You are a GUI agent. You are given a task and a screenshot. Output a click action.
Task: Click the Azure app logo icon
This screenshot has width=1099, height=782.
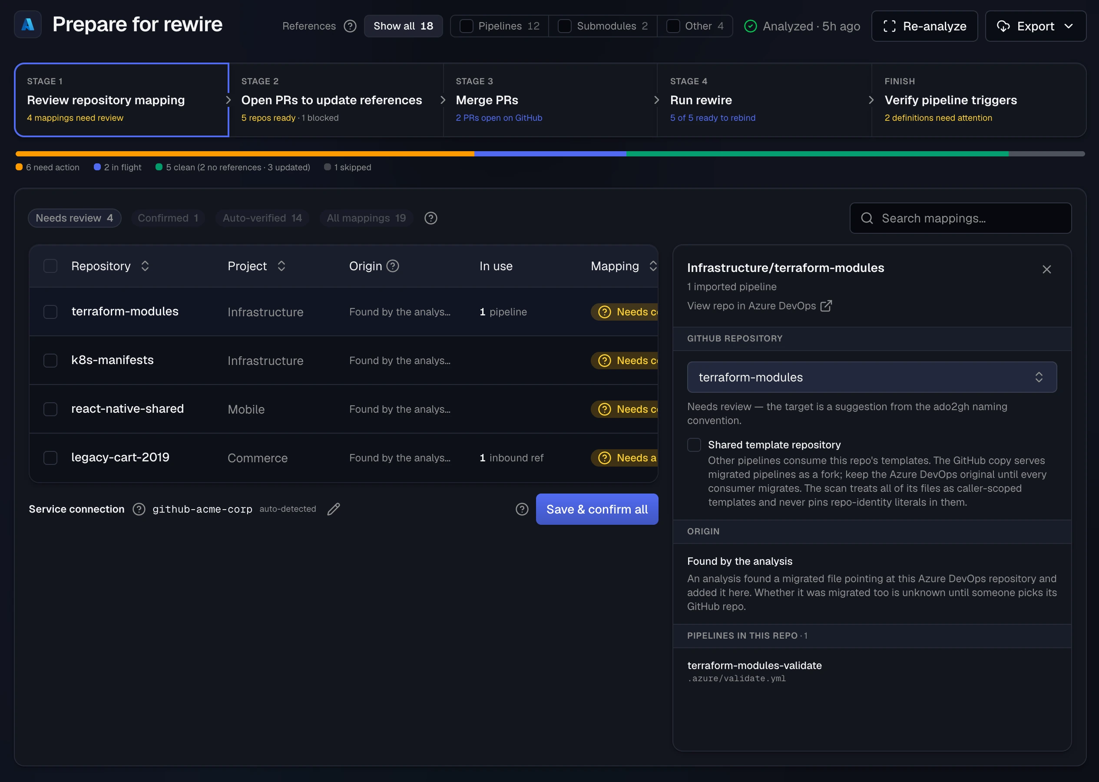pos(28,25)
